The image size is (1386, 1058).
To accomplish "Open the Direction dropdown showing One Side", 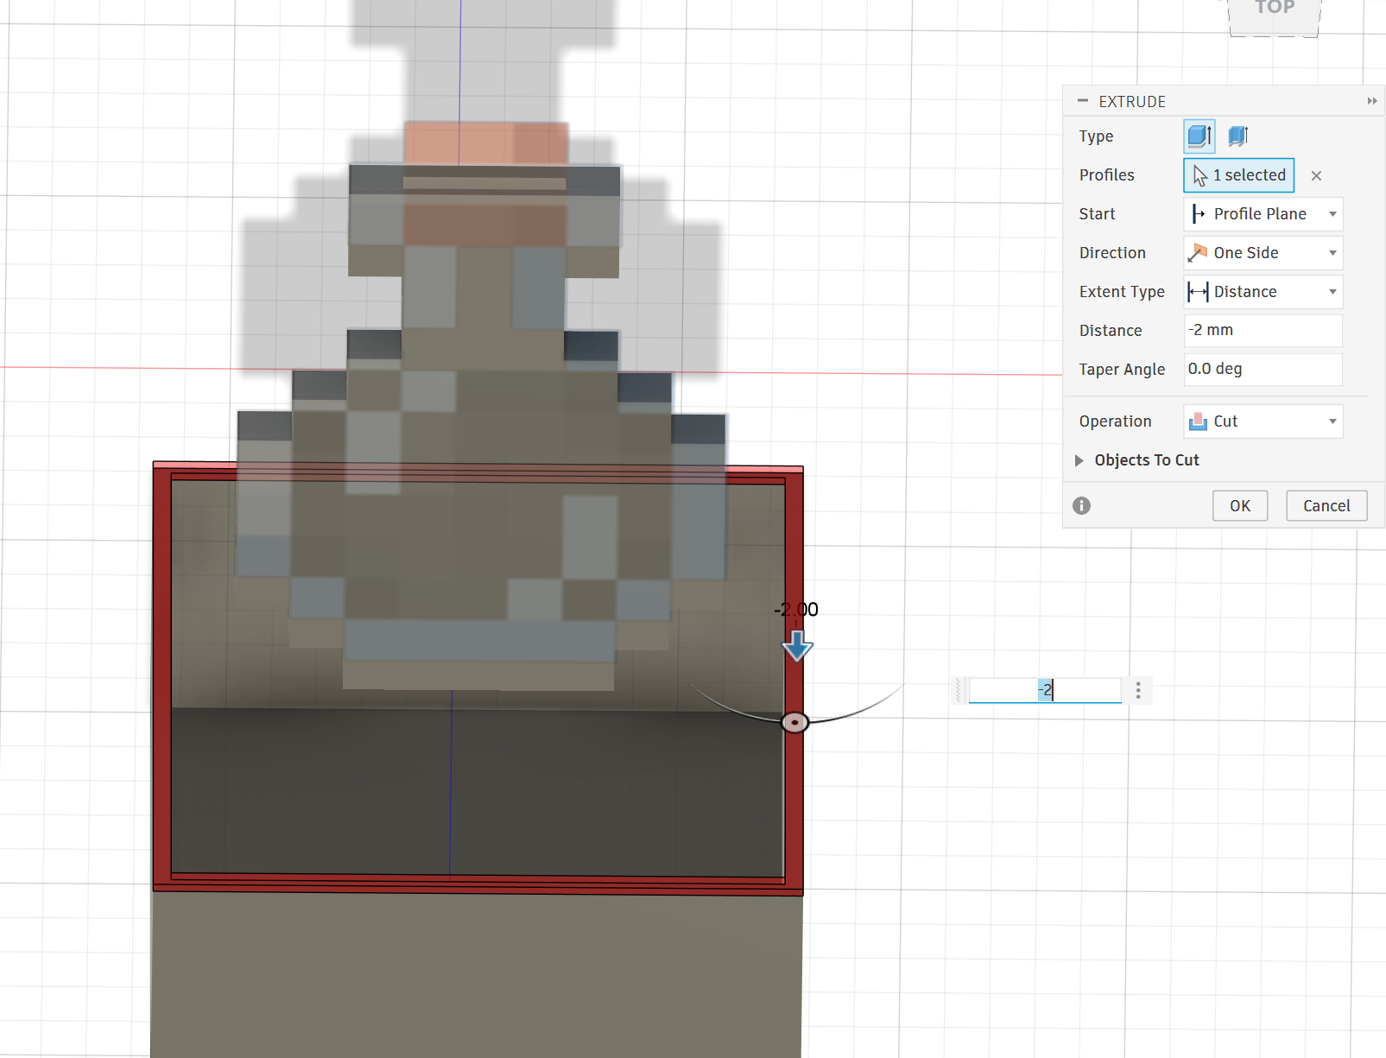I will (x=1263, y=253).
